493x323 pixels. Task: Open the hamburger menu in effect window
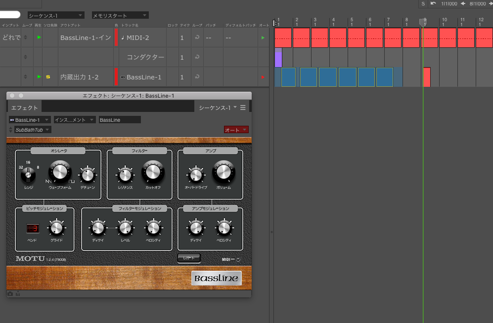(243, 108)
